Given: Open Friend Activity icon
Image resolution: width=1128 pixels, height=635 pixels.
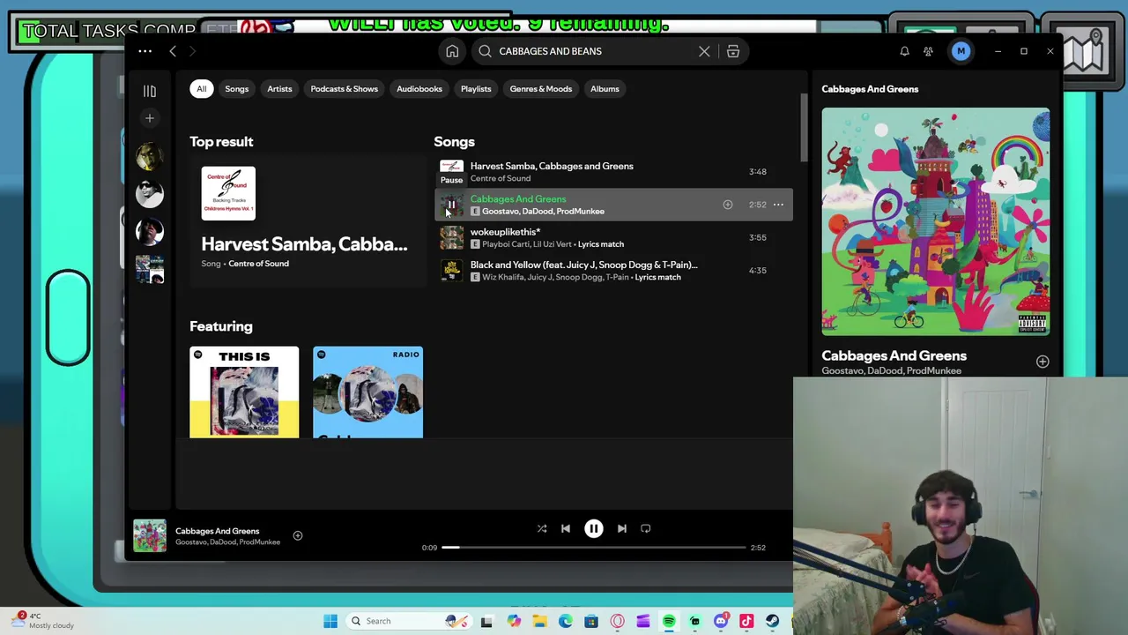Looking at the screenshot, I should click(x=928, y=51).
